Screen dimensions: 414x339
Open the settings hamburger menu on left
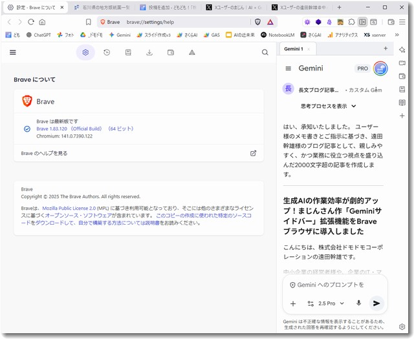(12, 52)
